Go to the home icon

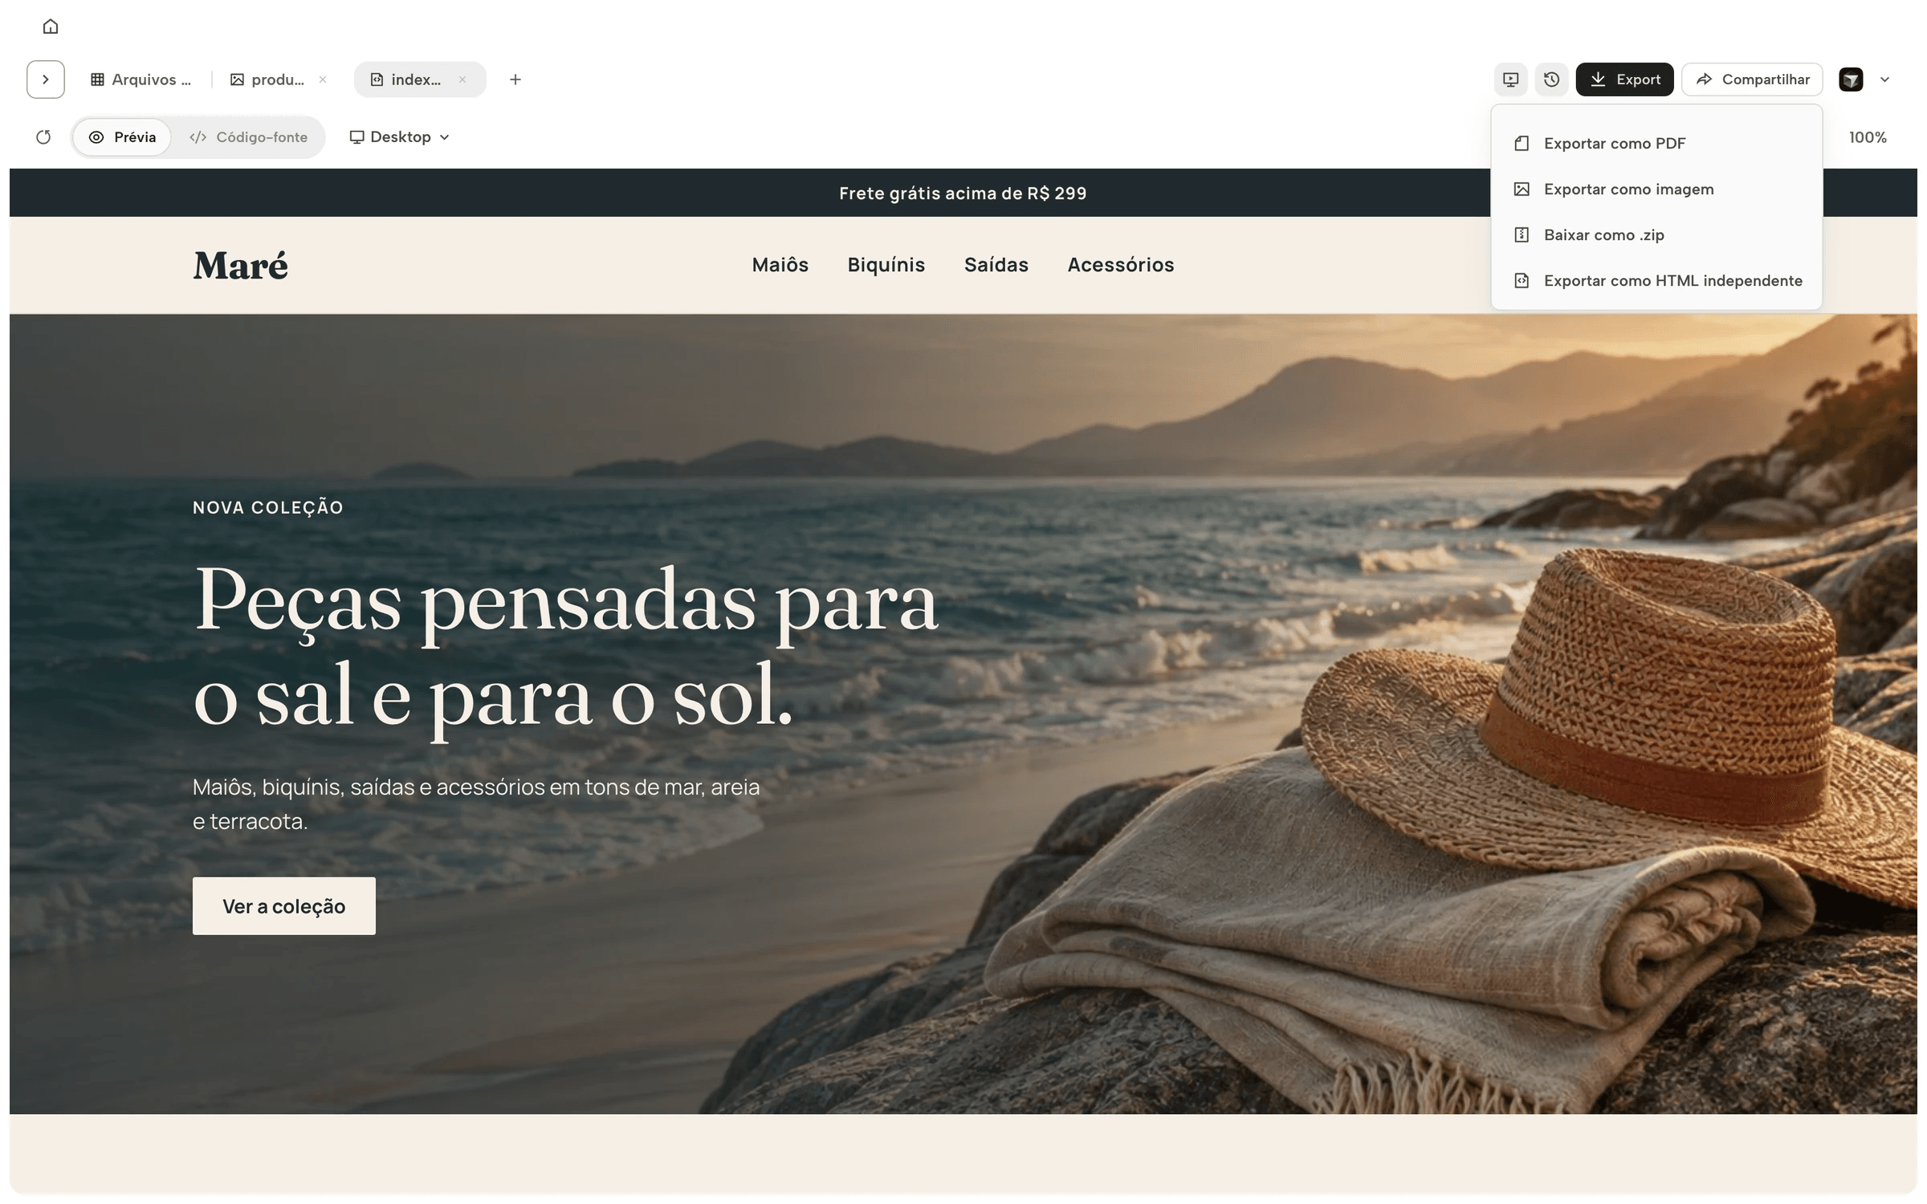tap(51, 26)
